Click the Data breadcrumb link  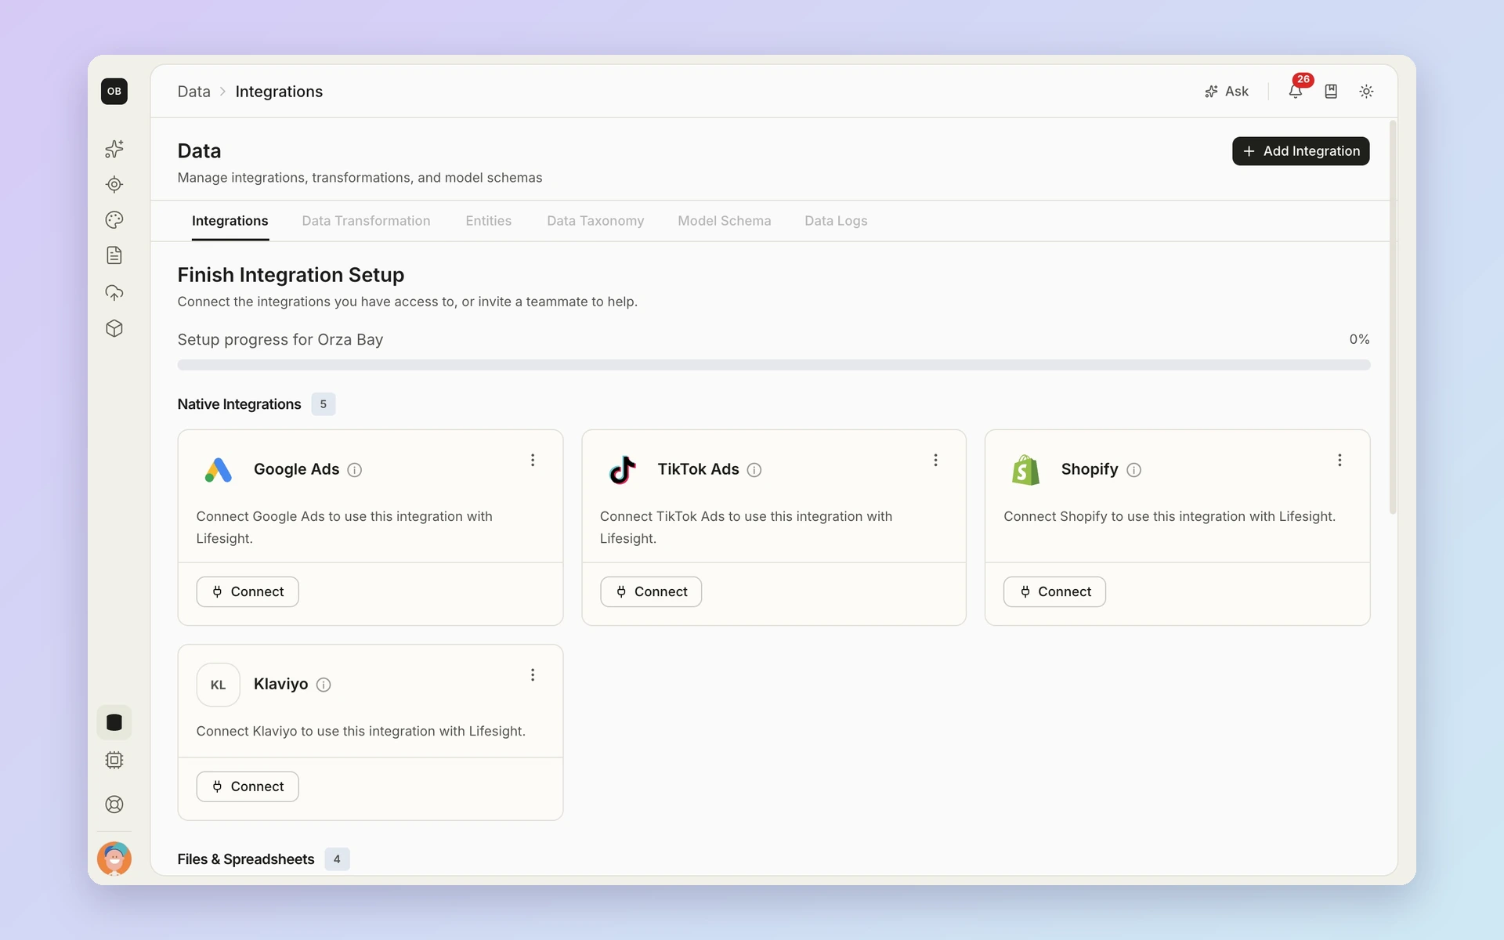pyautogui.click(x=193, y=92)
